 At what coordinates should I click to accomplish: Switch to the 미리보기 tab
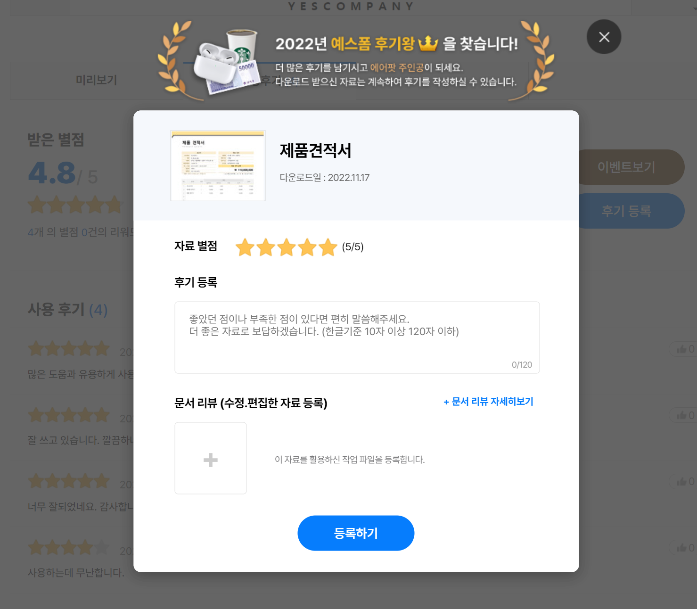pos(97,80)
